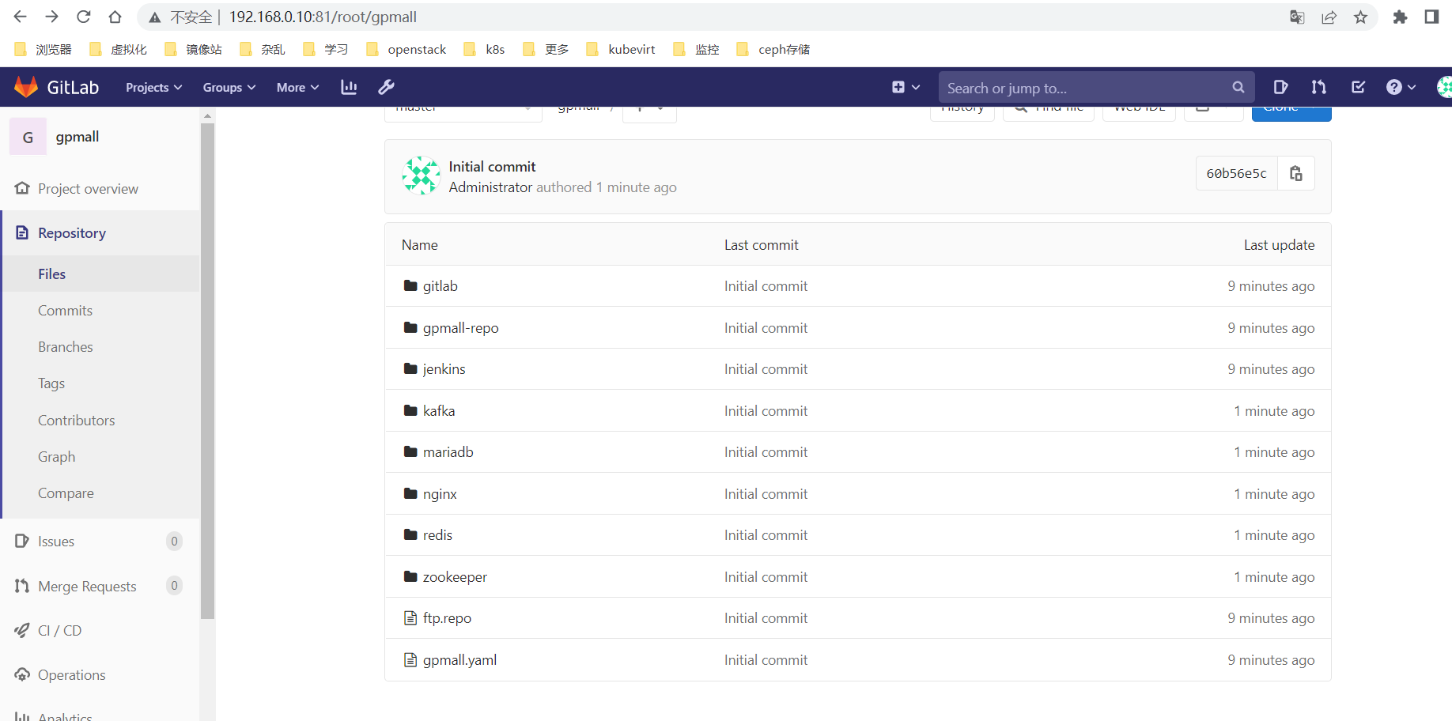Open the plus New dropdown in navbar
1452x721 pixels.
click(906, 87)
